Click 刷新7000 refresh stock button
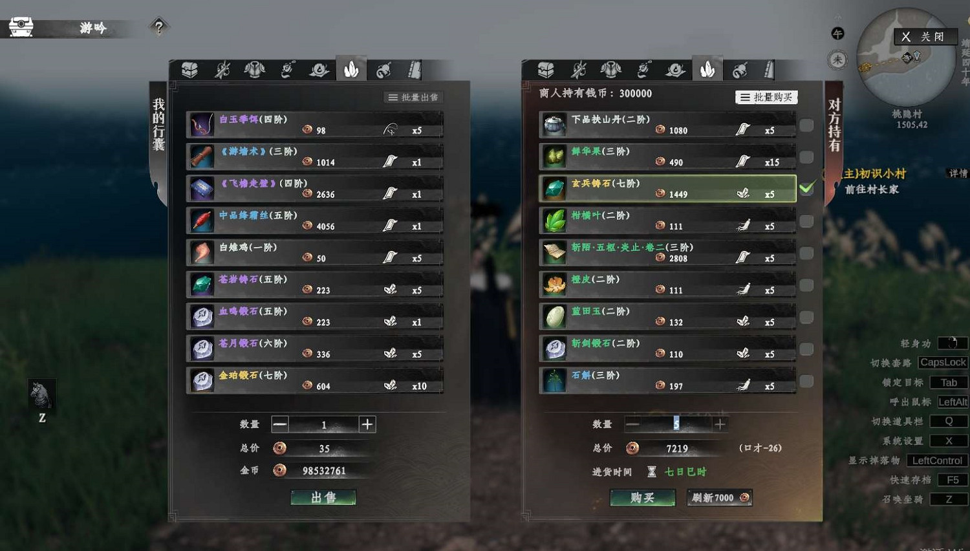Screen dimensions: 970x551 click(x=720, y=497)
